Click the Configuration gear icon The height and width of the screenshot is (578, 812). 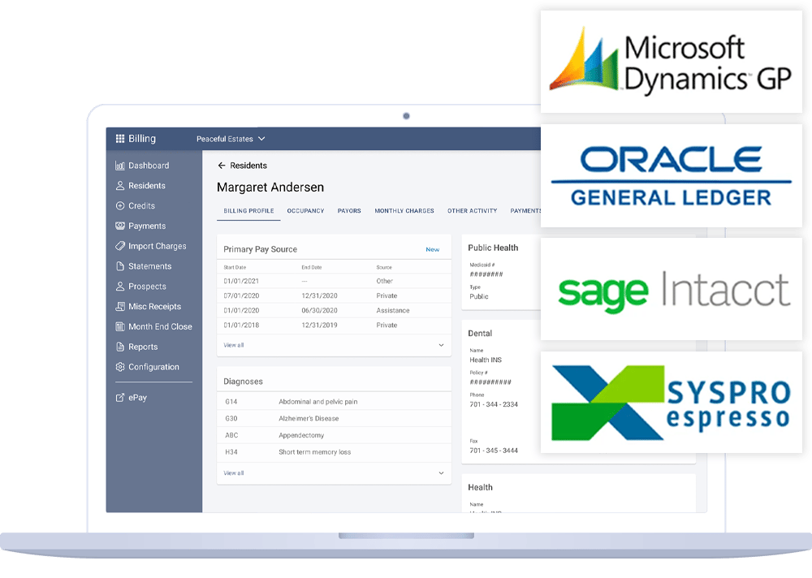pos(120,367)
